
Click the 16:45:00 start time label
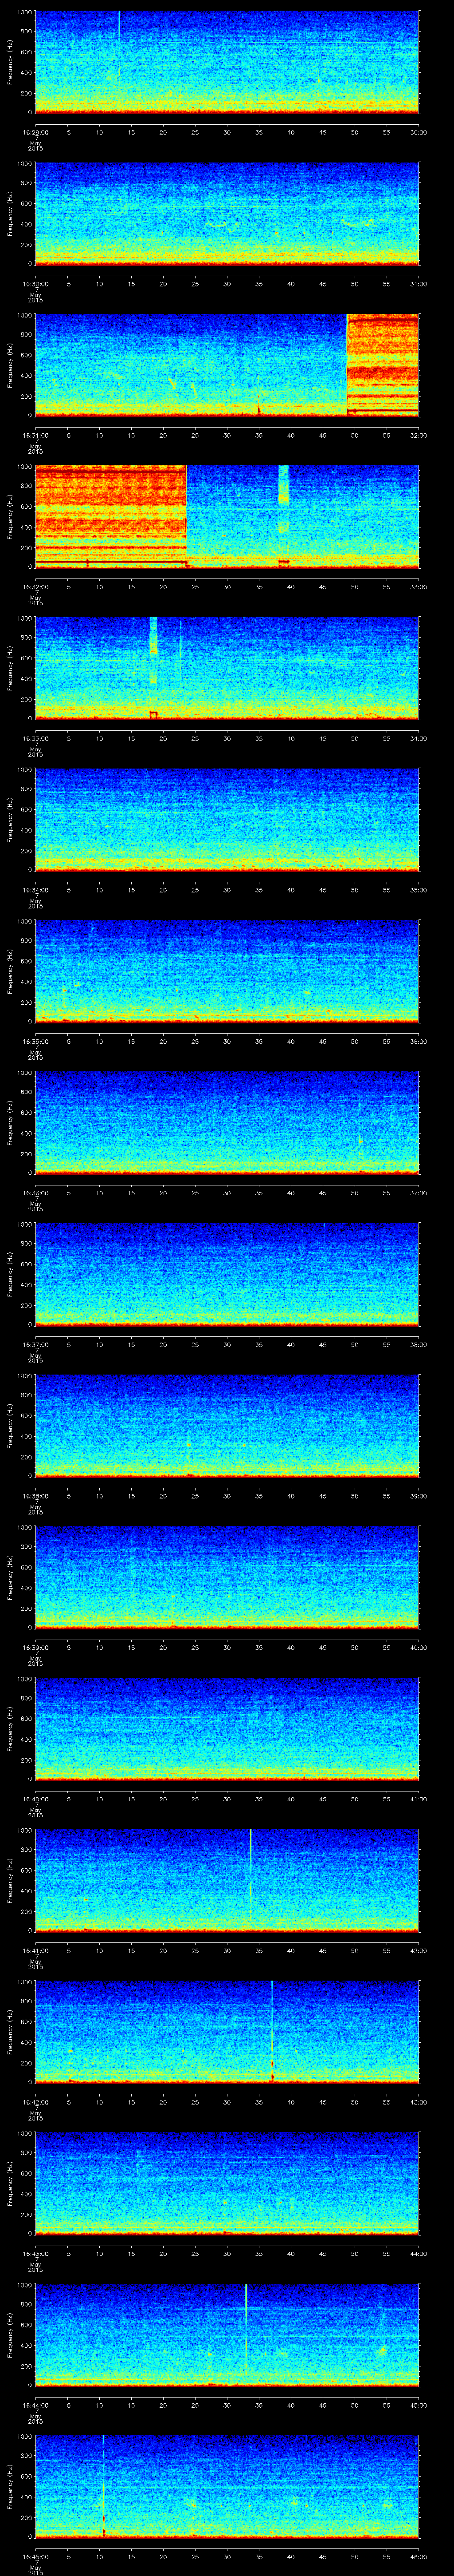coord(35,2556)
